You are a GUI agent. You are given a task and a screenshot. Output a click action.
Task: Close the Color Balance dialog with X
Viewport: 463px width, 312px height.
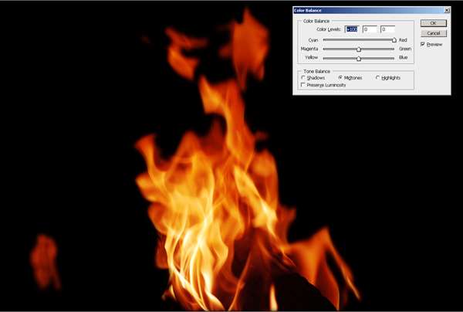tap(447, 10)
